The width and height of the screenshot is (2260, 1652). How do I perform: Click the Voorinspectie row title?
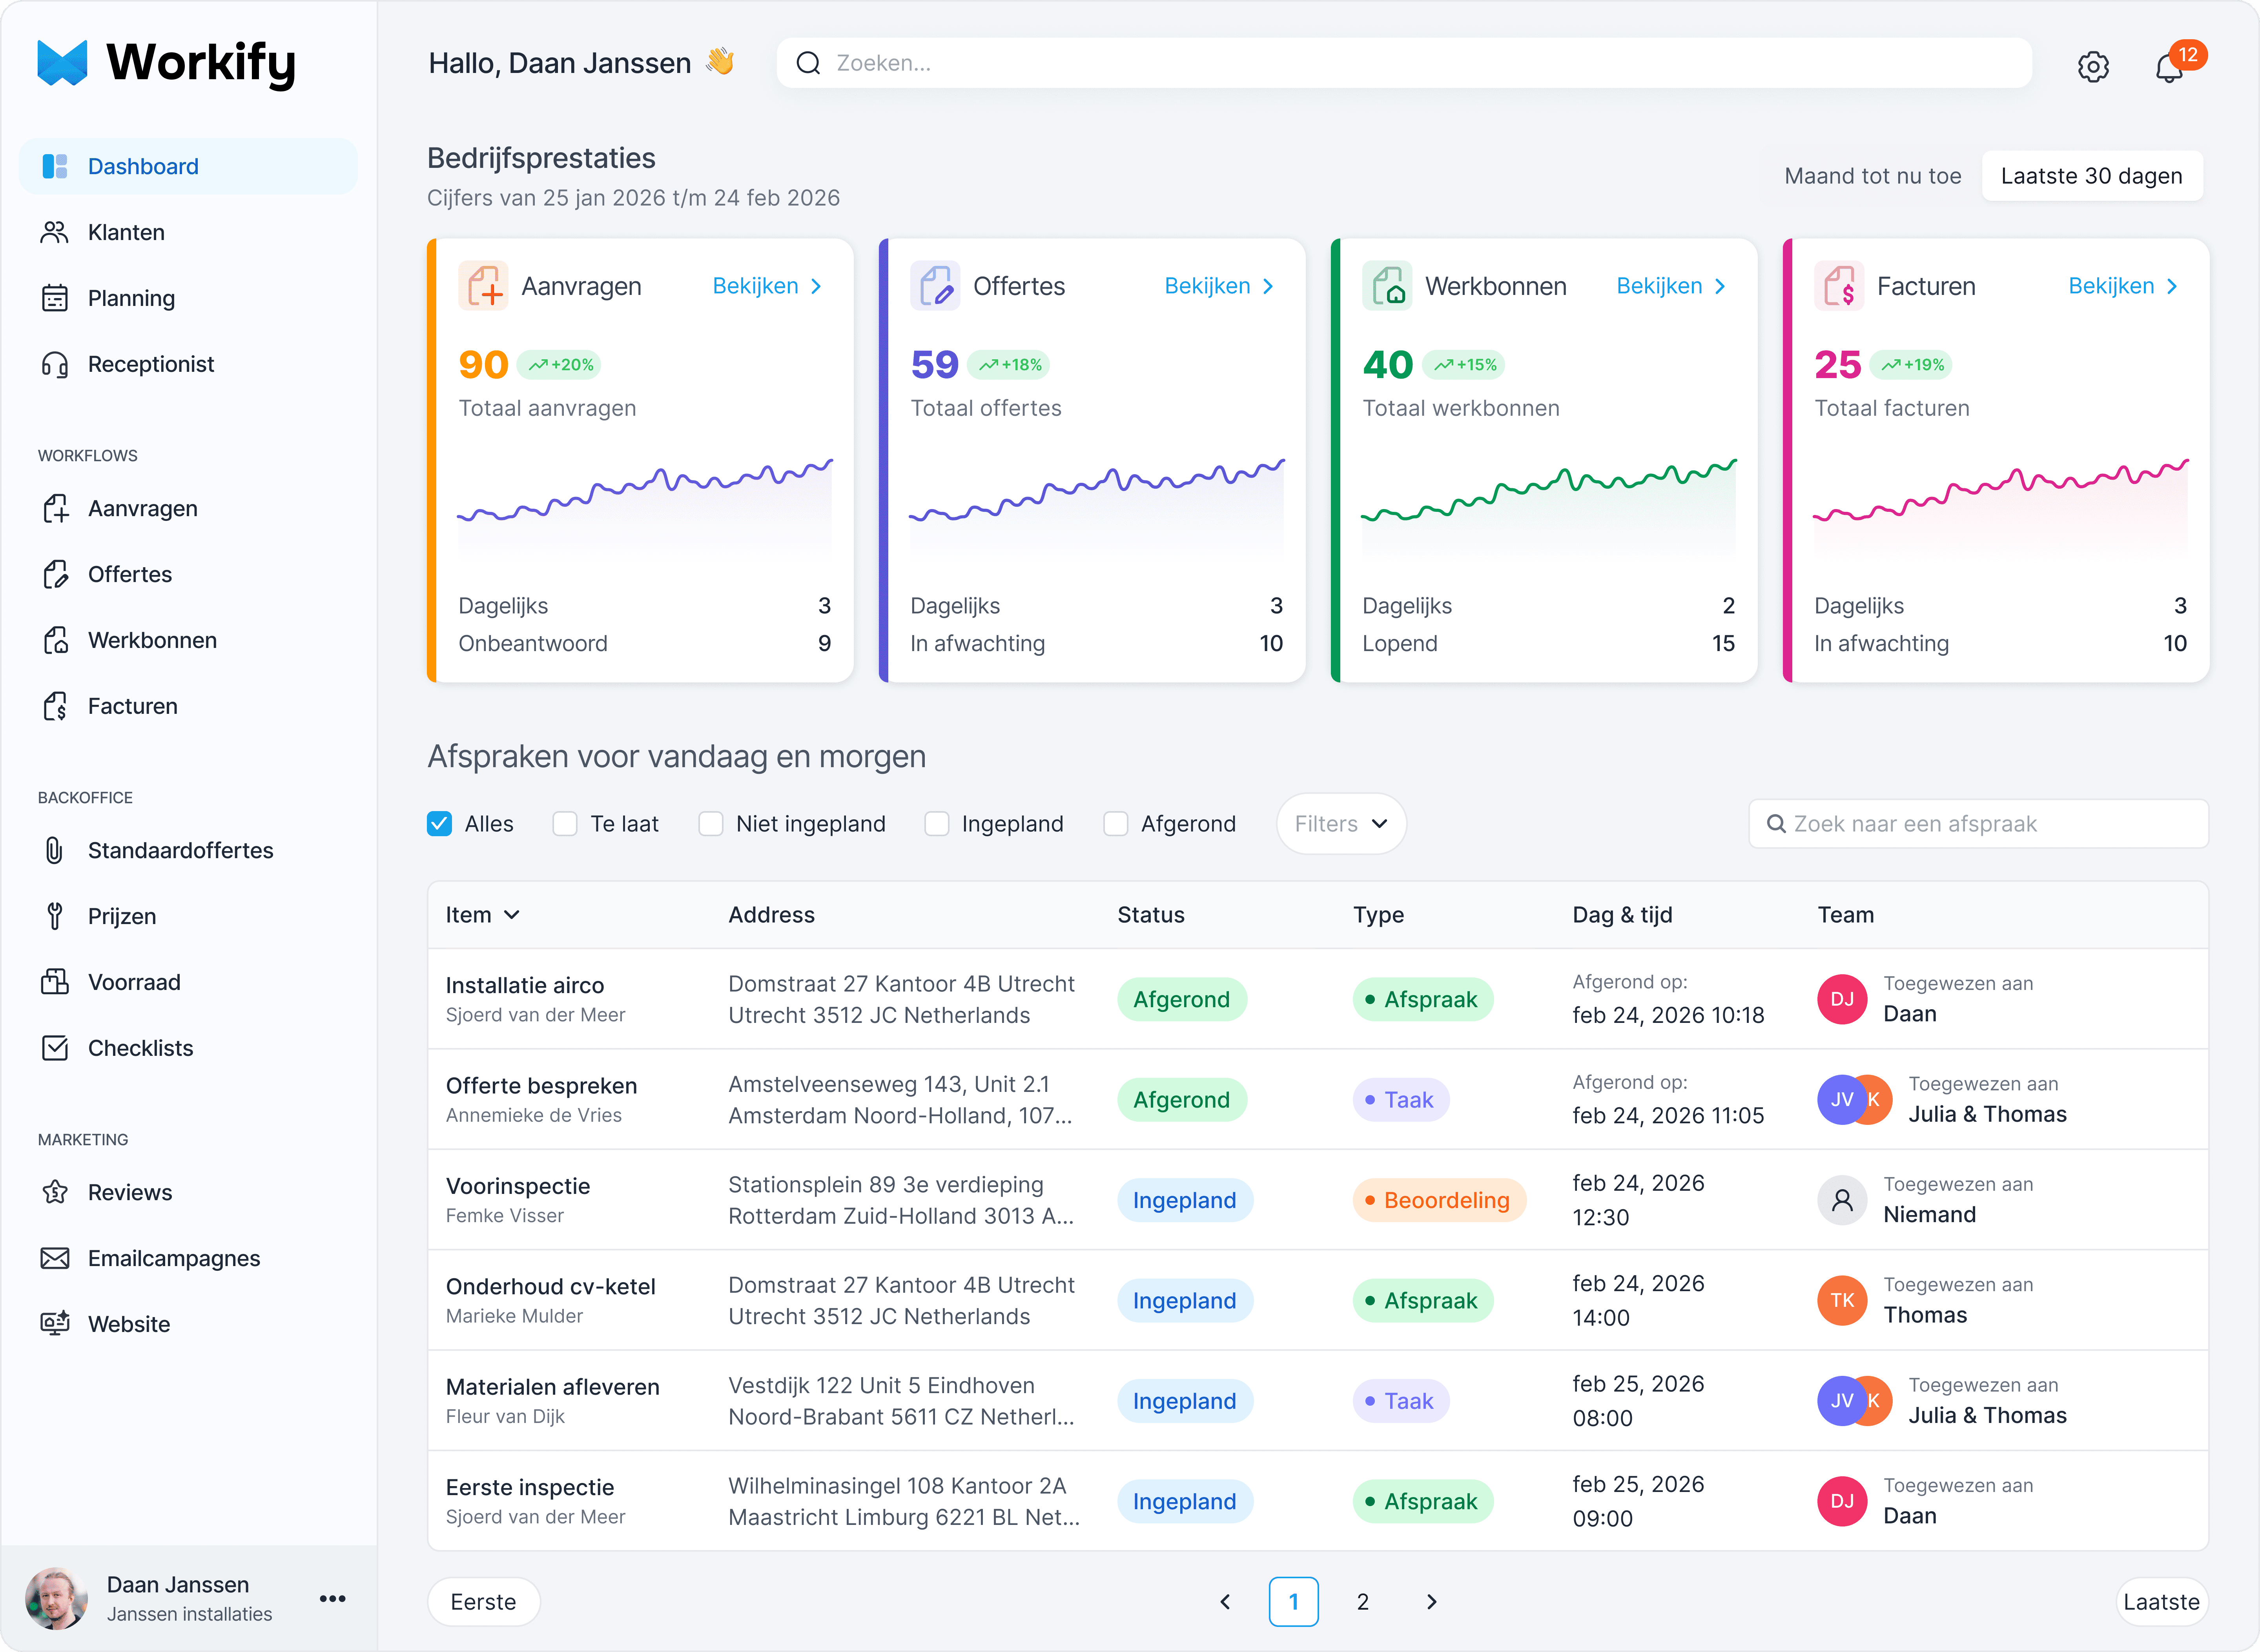(x=518, y=1186)
